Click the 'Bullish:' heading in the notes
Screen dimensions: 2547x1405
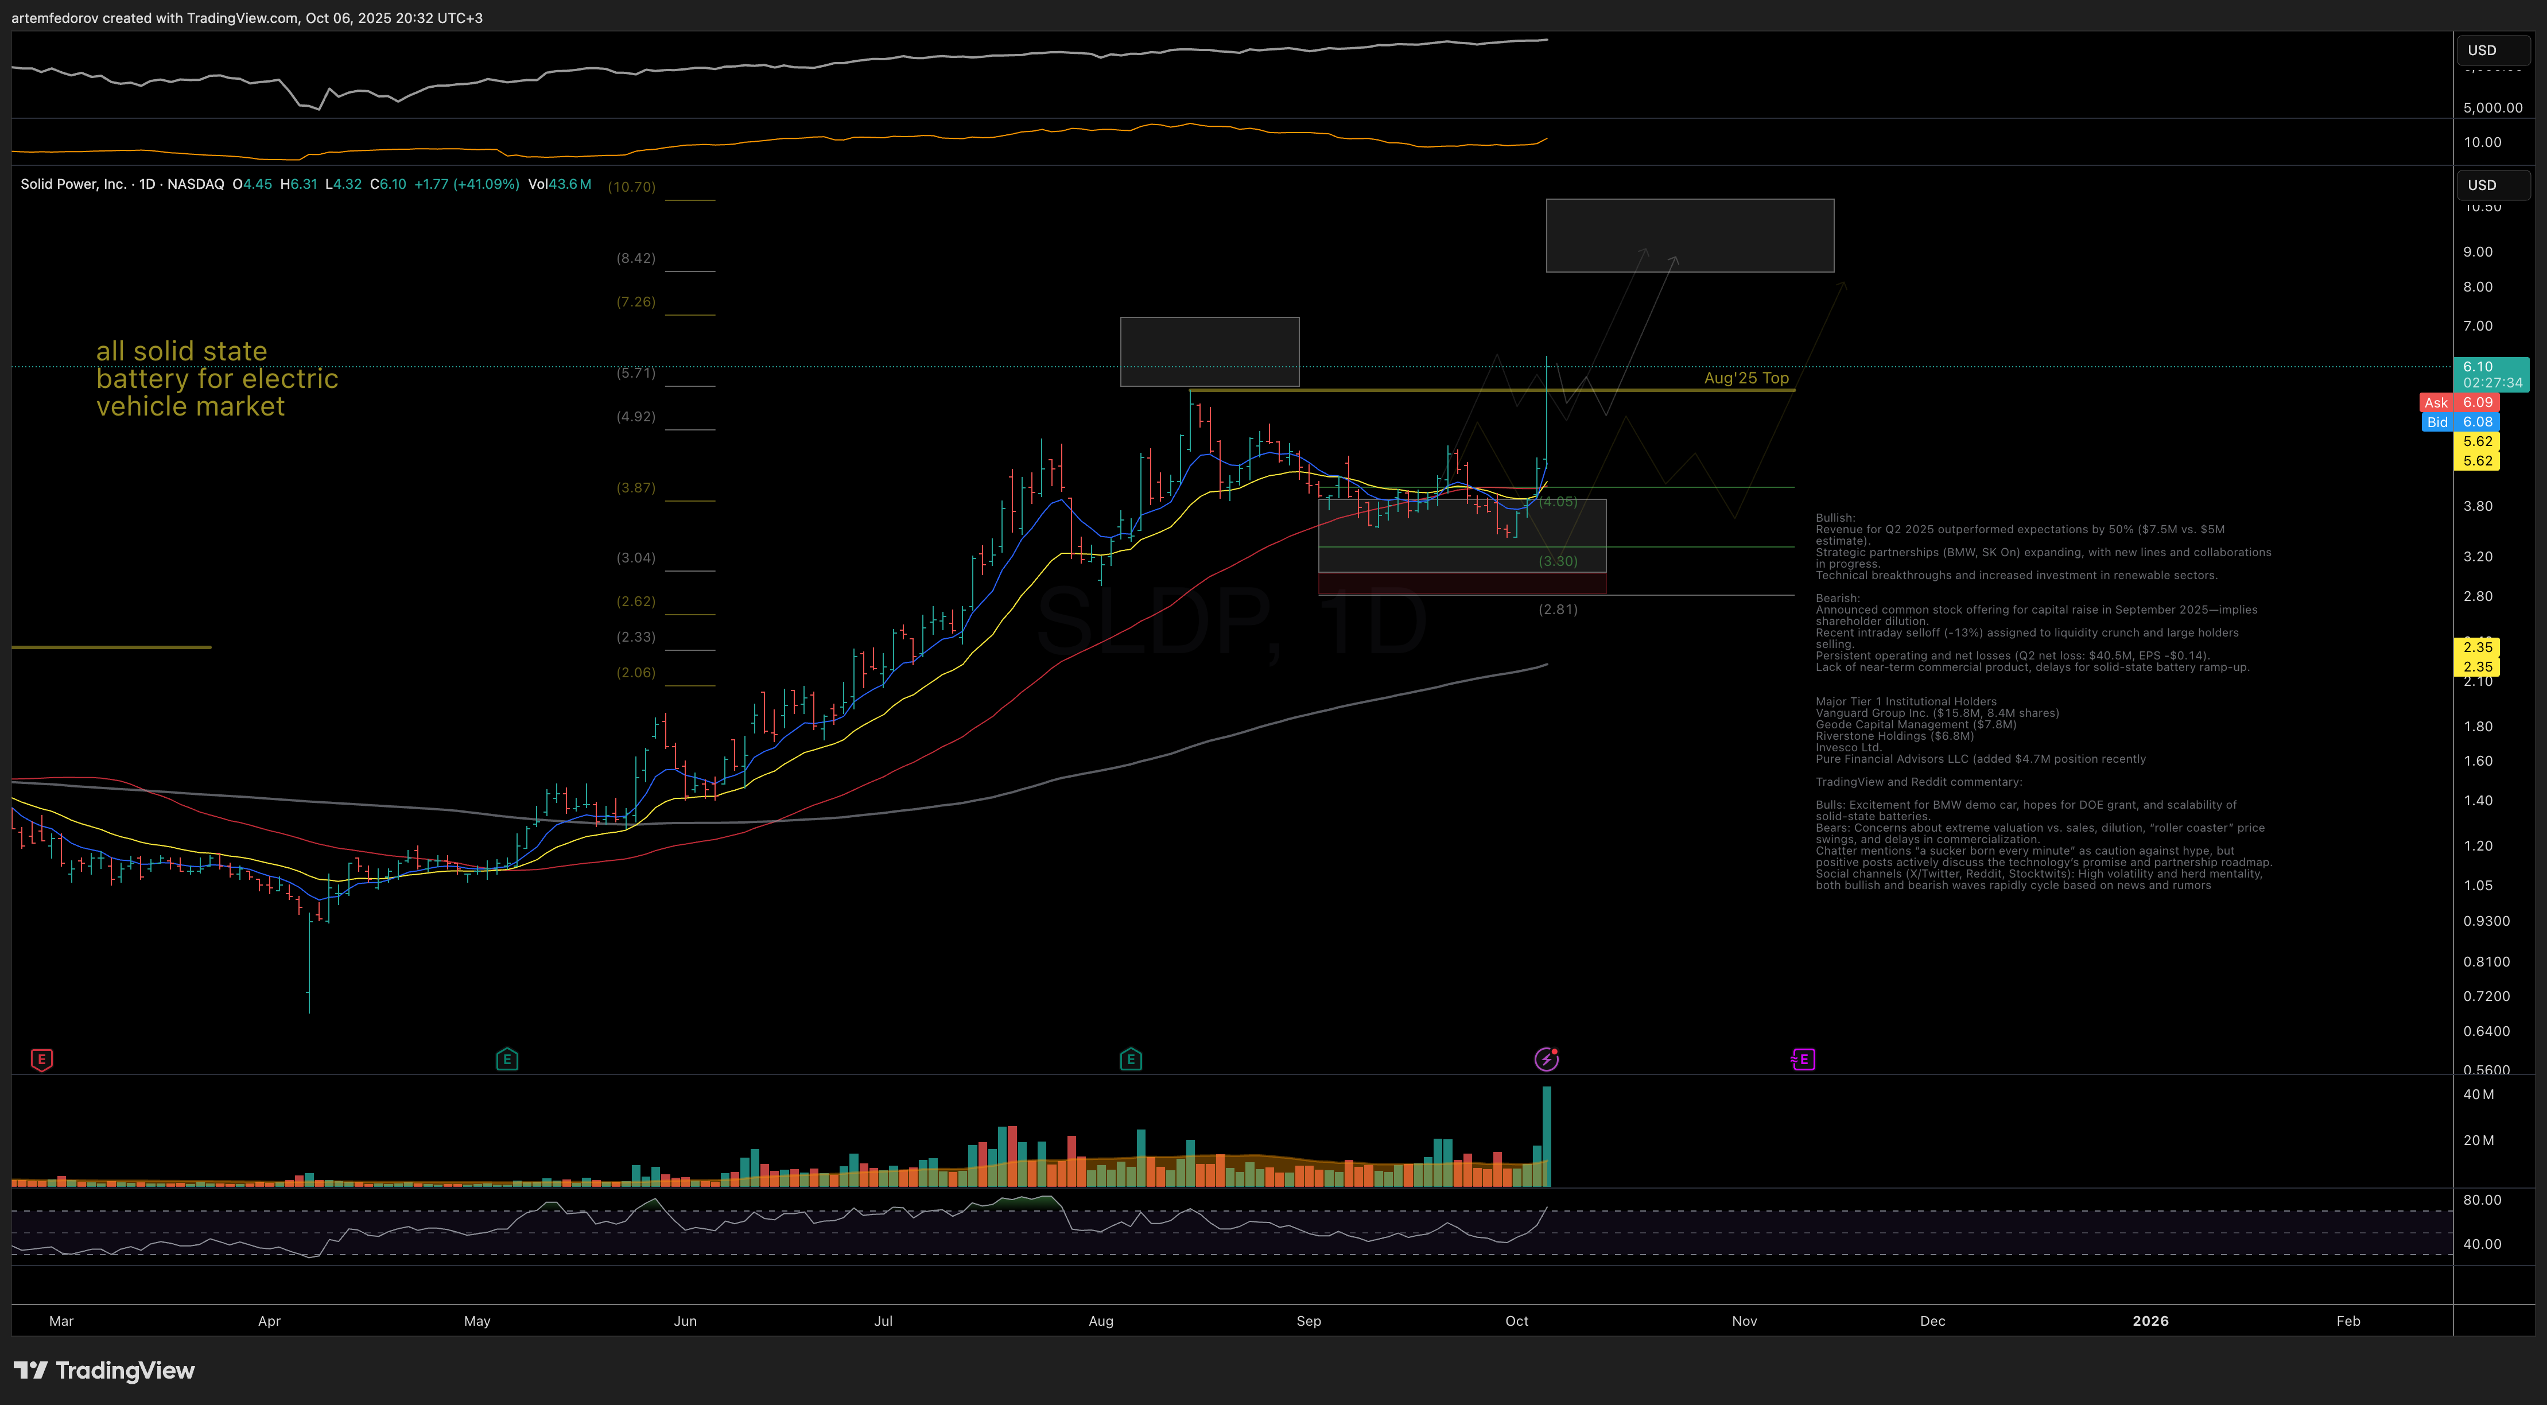1835,518
